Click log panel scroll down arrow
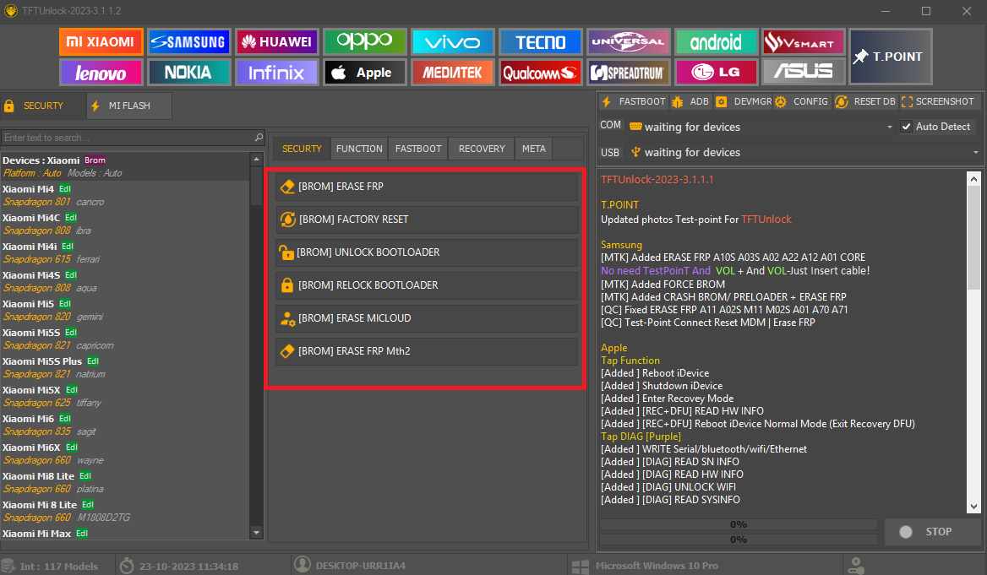This screenshot has height=575, width=987. (973, 507)
